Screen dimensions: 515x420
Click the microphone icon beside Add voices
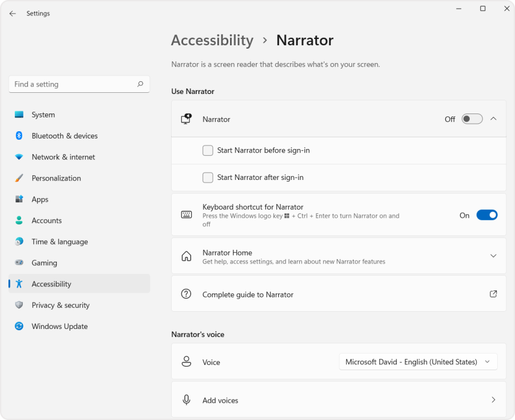point(186,399)
